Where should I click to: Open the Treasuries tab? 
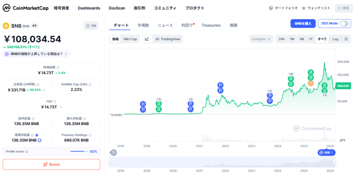click(211, 25)
